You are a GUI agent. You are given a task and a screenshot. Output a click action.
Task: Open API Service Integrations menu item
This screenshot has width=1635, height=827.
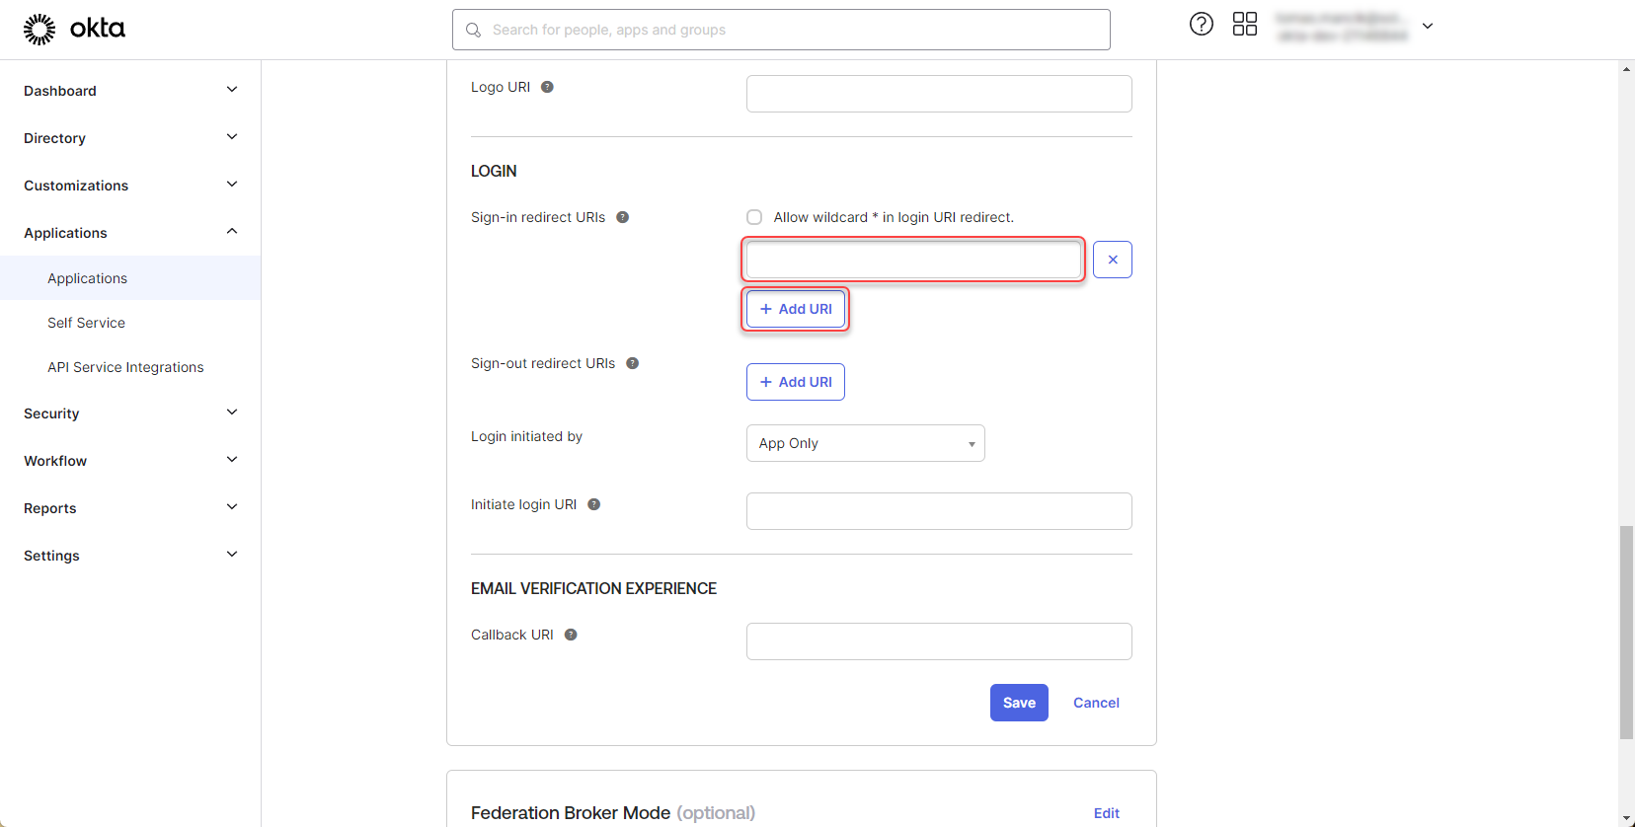[x=125, y=367]
